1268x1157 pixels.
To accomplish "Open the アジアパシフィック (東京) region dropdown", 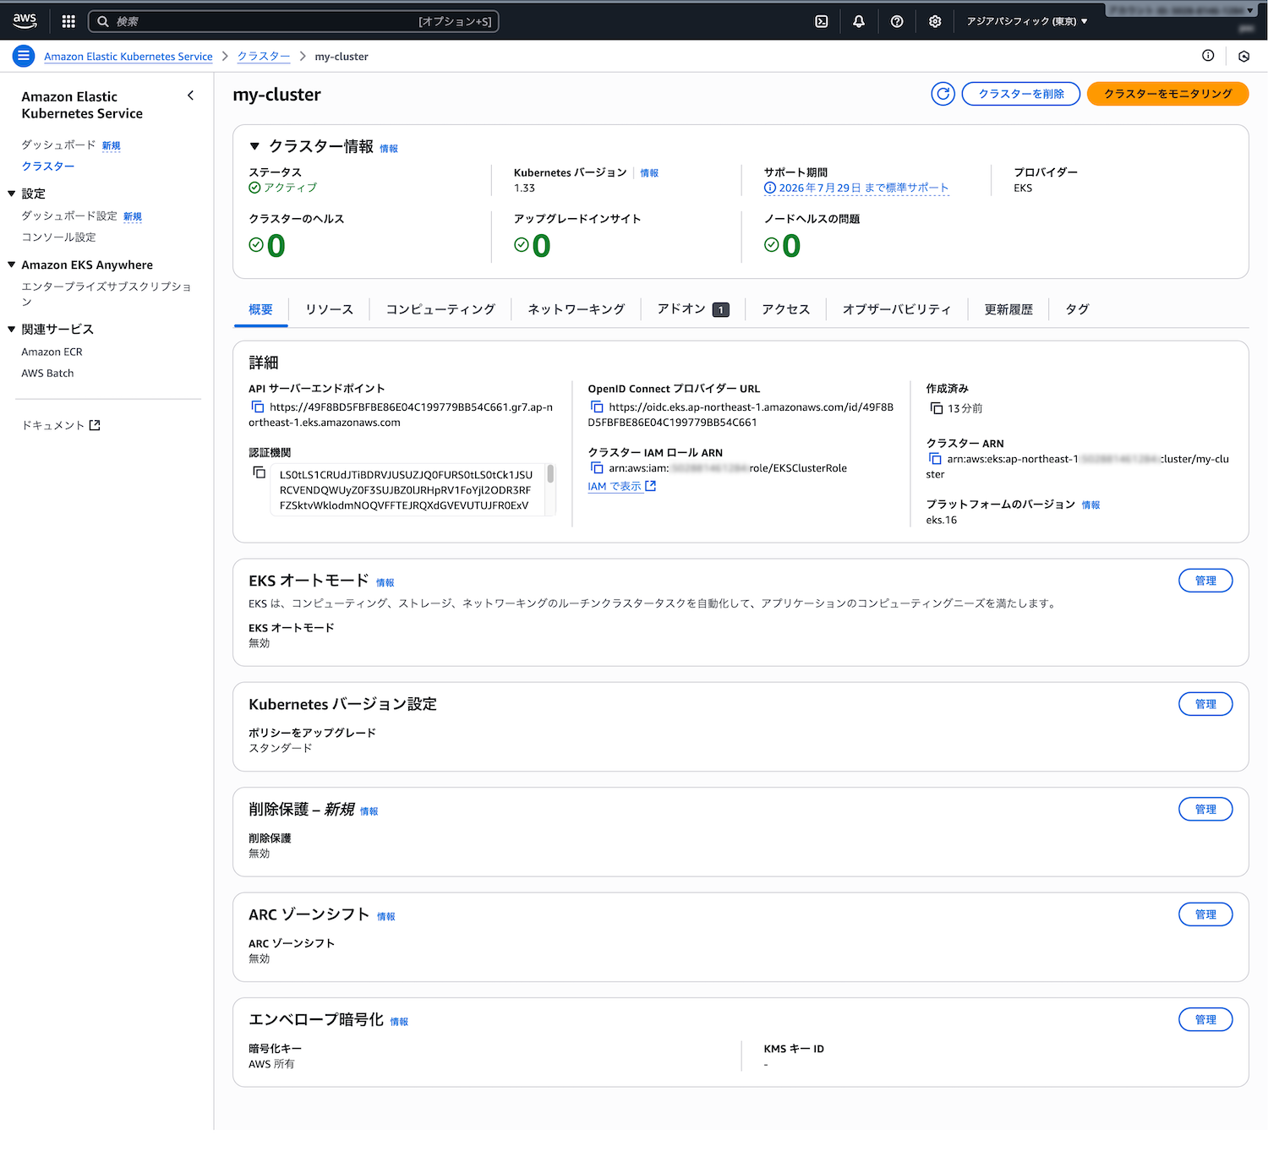I will click(1026, 21).
